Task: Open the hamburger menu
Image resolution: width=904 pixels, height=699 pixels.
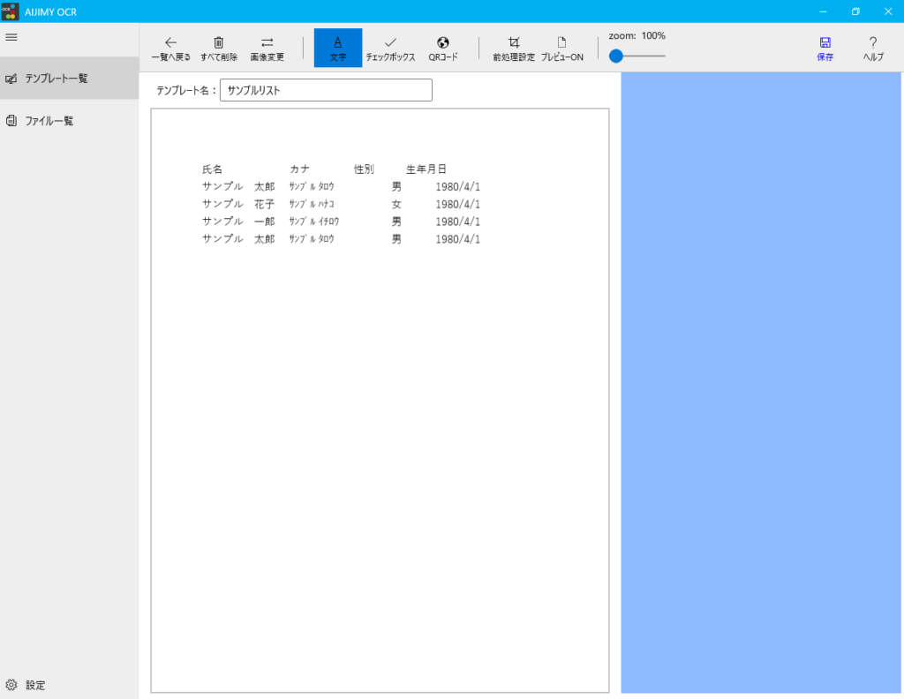Action: click(x=11, y=37)
